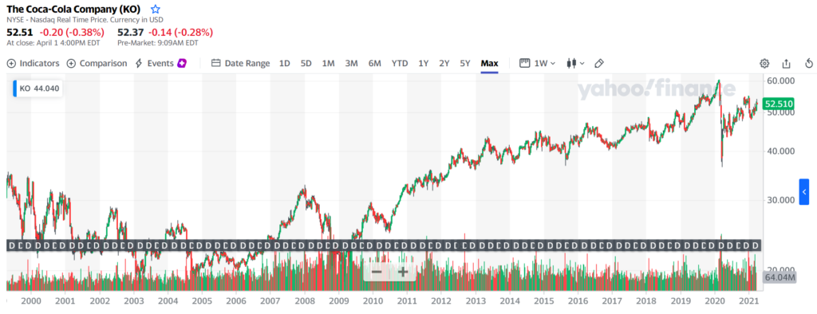Select the 5D time range
The image size is (817, 314).
click(x=306, y=63)
